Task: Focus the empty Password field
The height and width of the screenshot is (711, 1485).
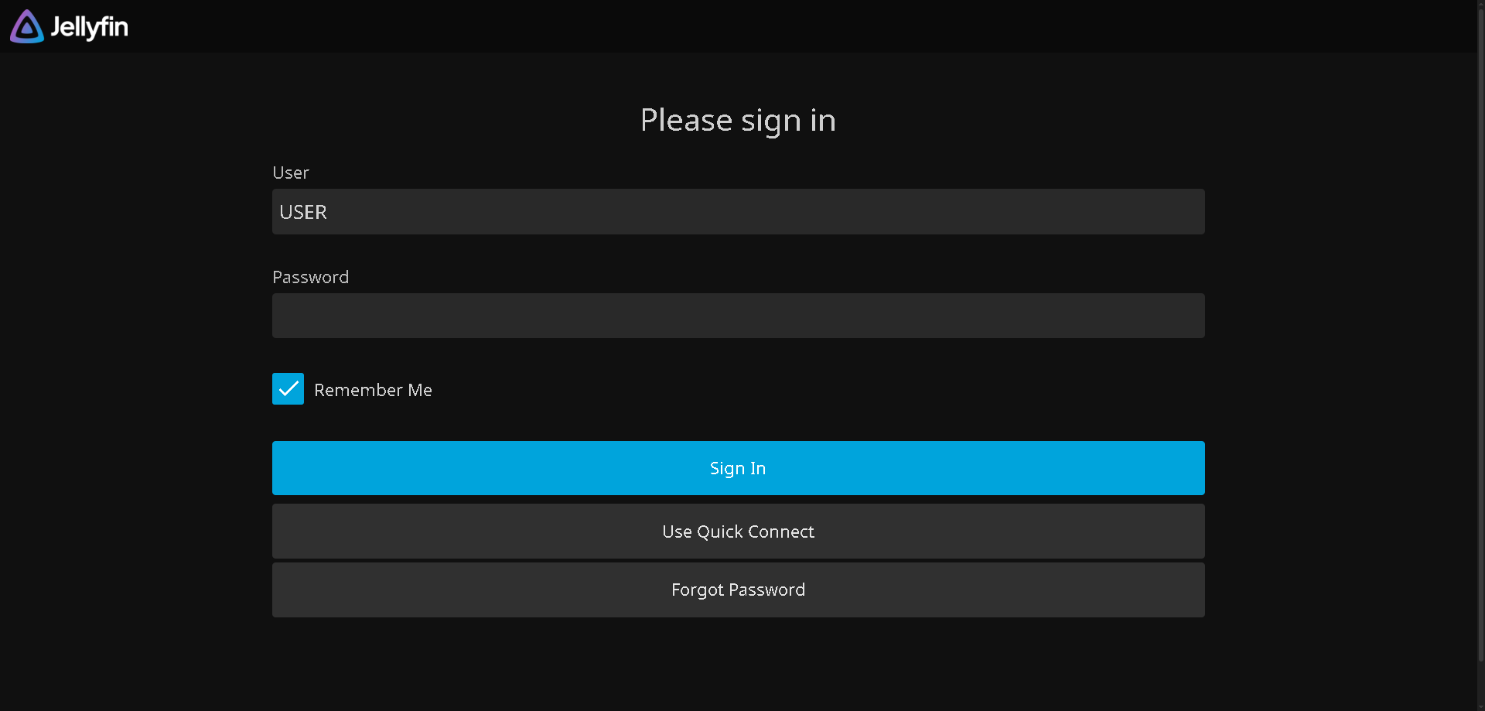Action: click(738, 316)
